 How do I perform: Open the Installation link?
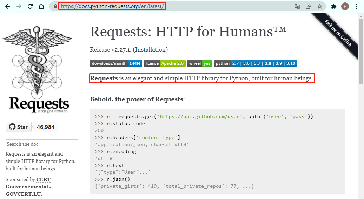tap(150, 49)
